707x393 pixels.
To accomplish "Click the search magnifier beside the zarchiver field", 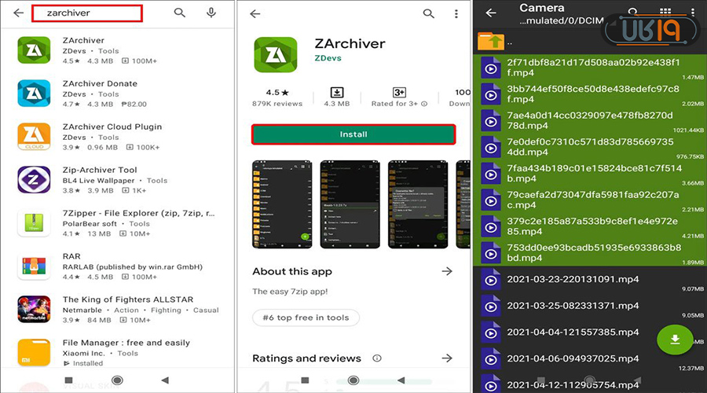I will click(180, 13).
